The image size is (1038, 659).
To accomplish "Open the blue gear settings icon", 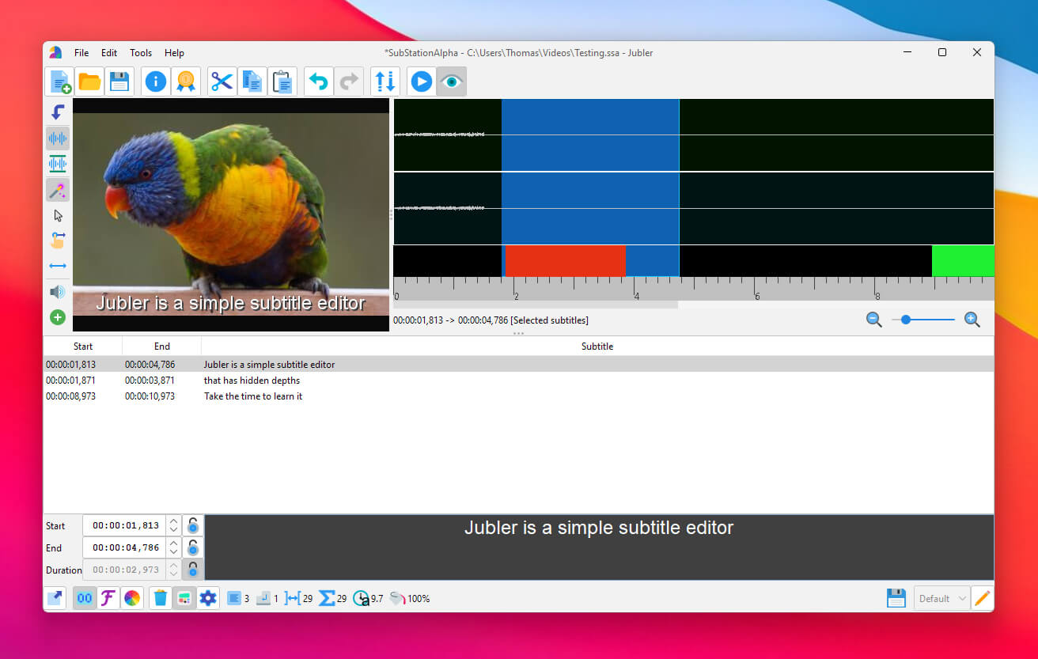I will tap(208, 598).
